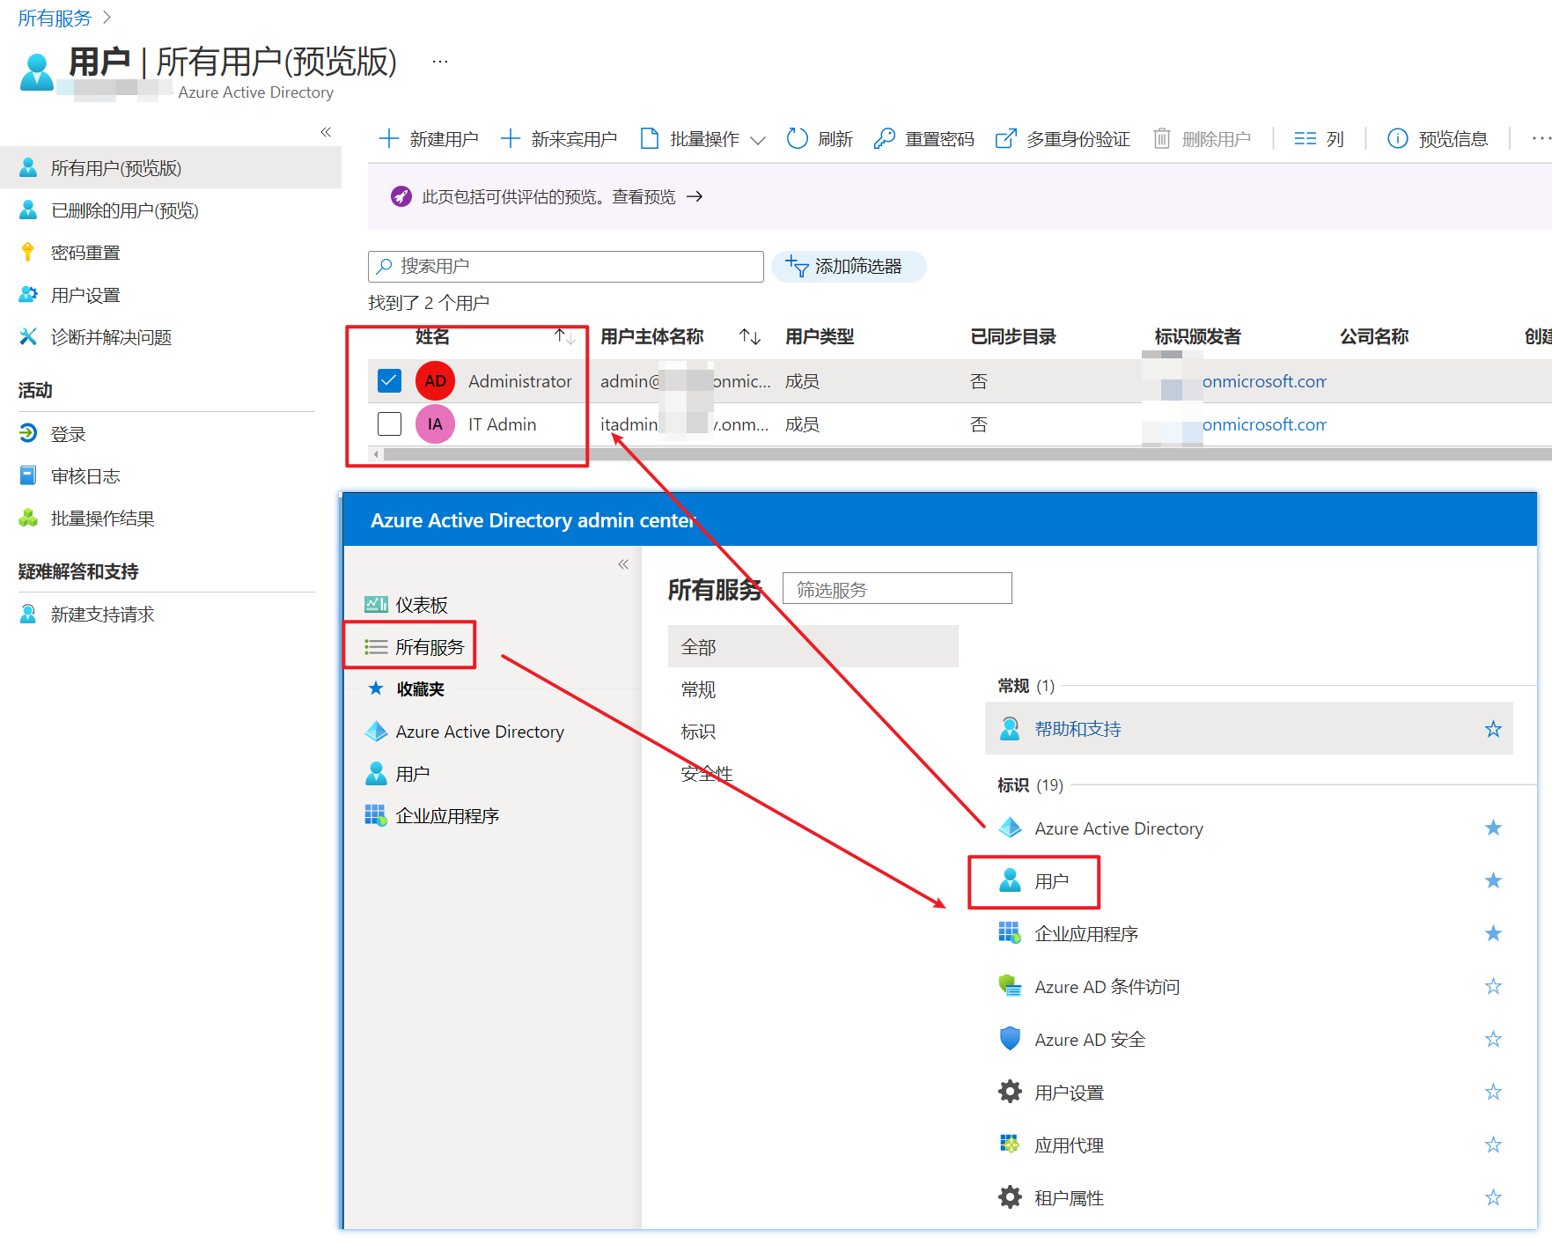
Task: Check the IT Admin user checkbox
Action: pos(389,424)
